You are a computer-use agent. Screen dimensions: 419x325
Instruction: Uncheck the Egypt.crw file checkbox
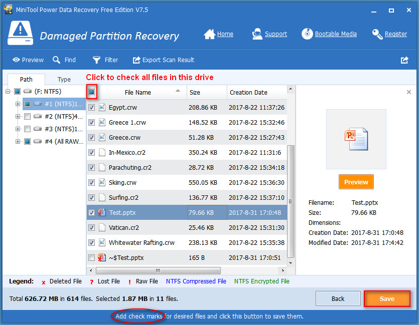[x=92, y=107]
